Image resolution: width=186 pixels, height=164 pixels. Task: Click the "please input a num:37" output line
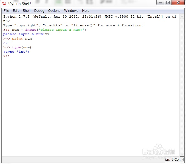26,34
